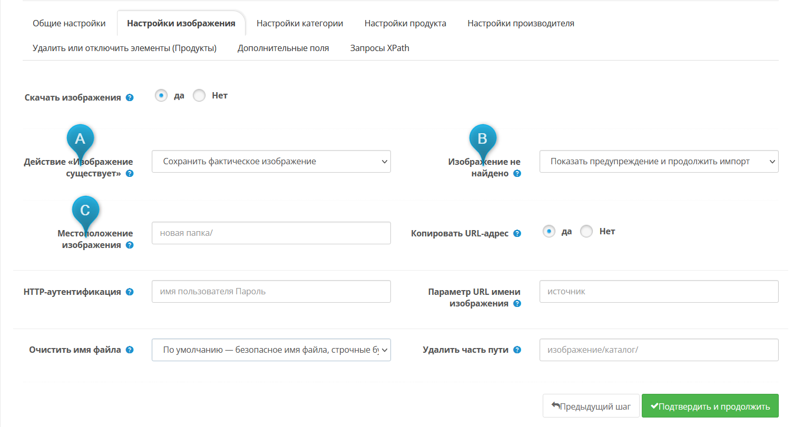The width and height of the screenshot is (793, 427).
Task: Click help icon next to Скачать изображения
Action: [x=130, y=98]
